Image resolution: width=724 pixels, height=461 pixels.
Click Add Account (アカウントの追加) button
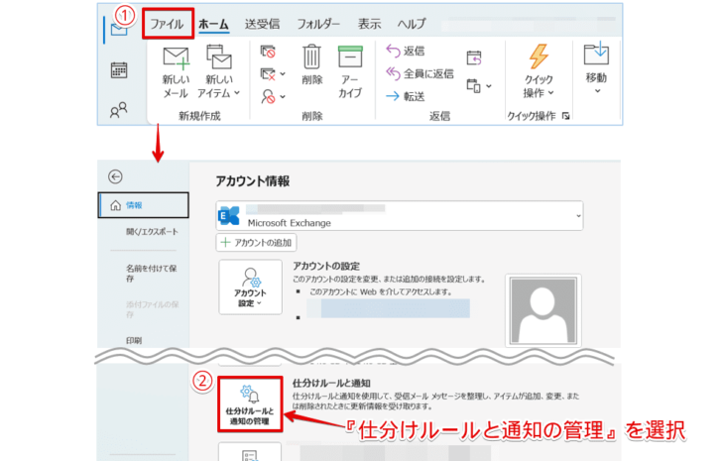click(256, 243)
